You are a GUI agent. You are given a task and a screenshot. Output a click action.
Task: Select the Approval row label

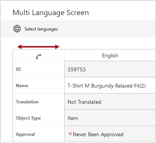point(25,134)
